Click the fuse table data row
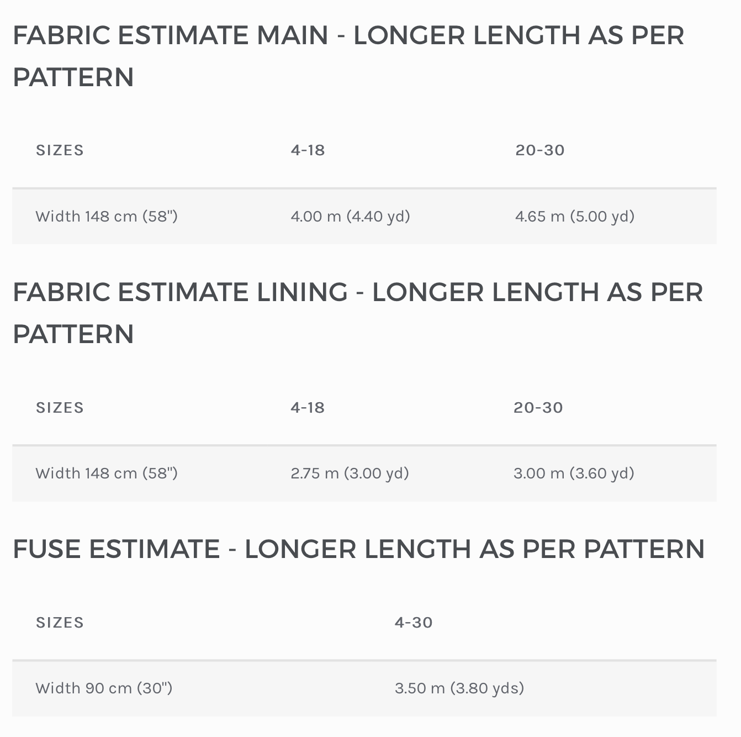Image resolution: width=741 pixels, height=737 pixels. tap(364, 688)
